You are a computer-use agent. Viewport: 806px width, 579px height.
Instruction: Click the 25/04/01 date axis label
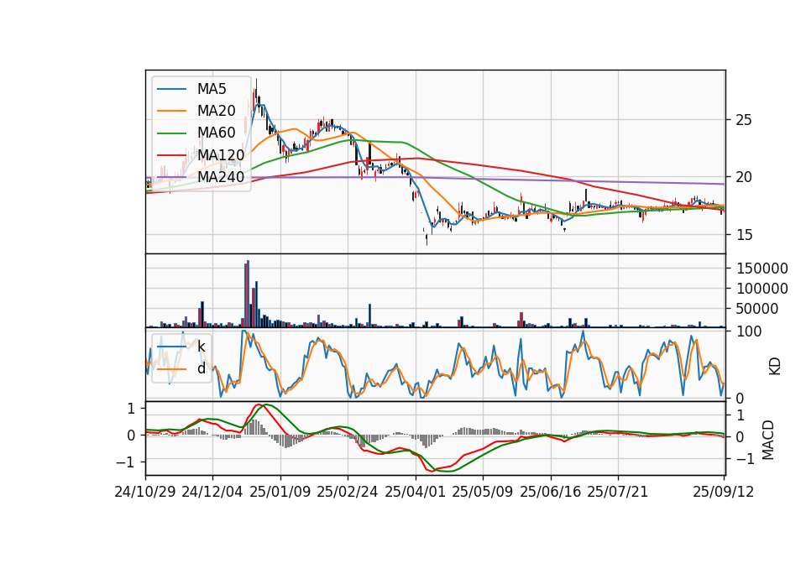tap(415, 492)
